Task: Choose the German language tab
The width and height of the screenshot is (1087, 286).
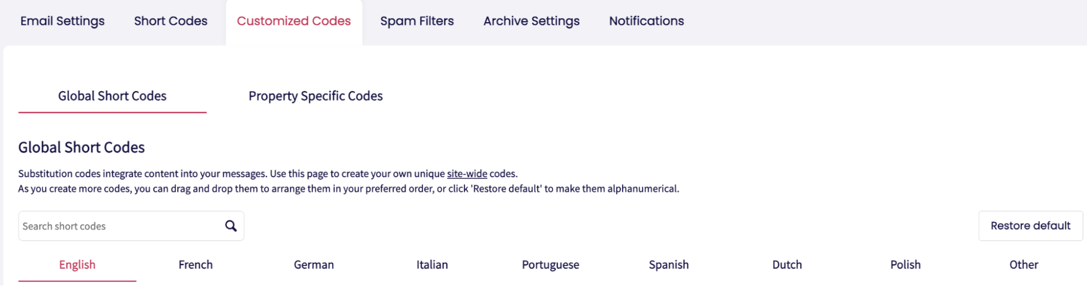Action: [x=314, y=265]
